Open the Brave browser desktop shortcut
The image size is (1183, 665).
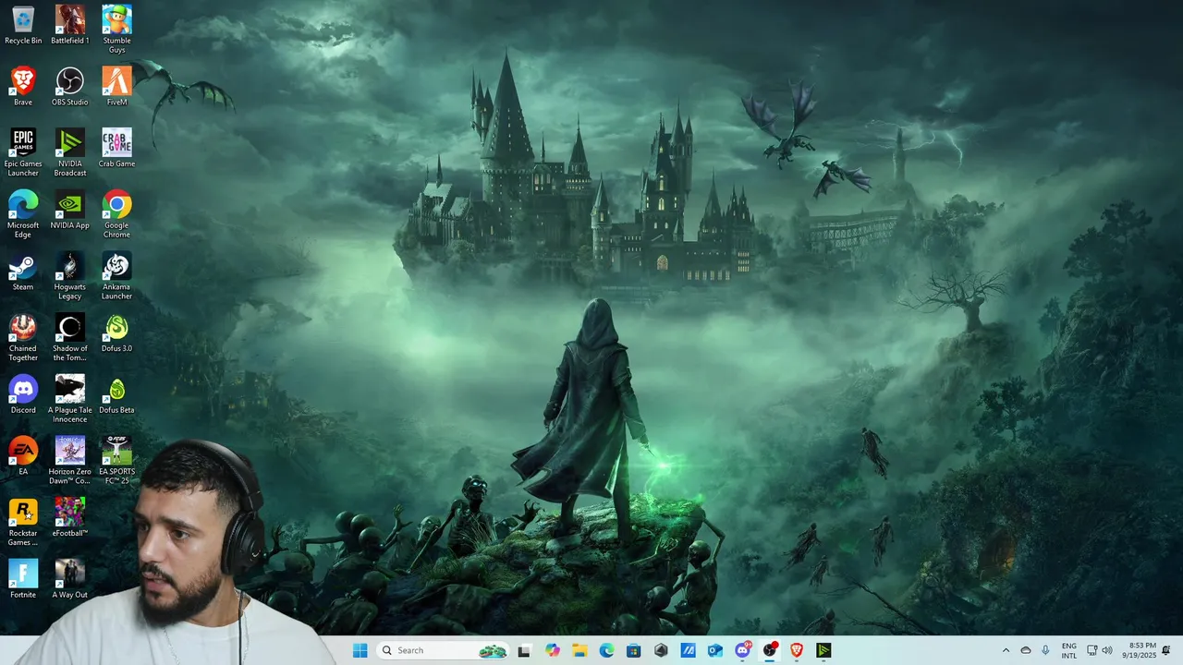[x=23, y=87]
